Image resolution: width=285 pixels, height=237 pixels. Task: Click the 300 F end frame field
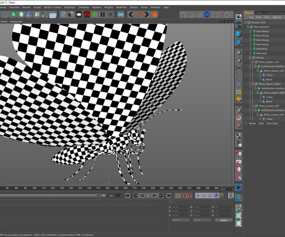(114, 195)
